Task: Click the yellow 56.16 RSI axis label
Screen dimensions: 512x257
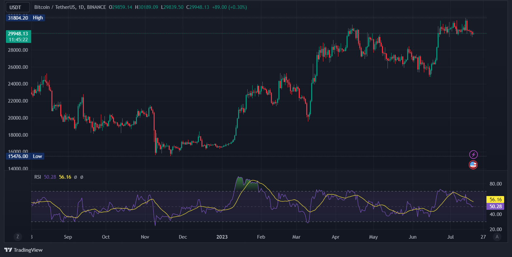Action: pos(495,199)
